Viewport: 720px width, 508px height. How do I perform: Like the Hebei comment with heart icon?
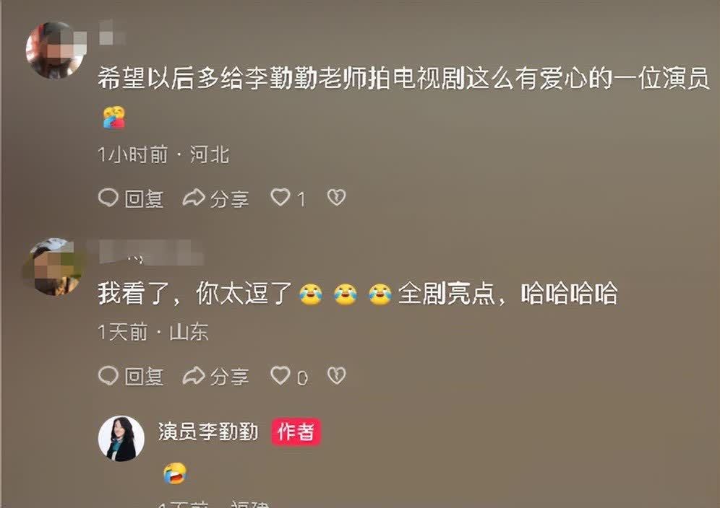pos(280,198)
